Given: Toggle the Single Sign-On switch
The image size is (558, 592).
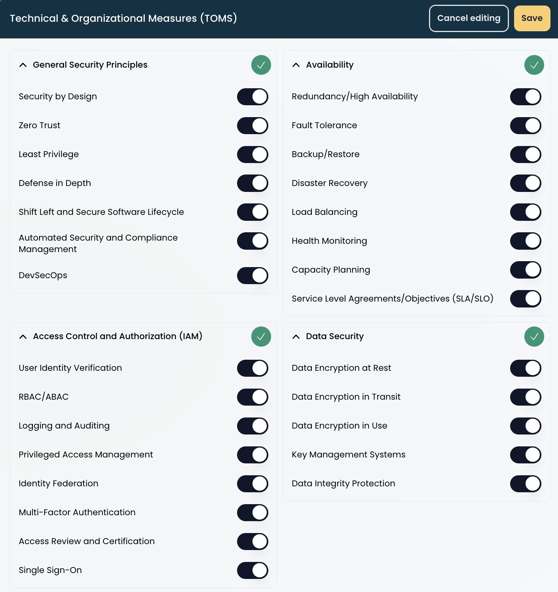Looking at the screenshot, I should click(252, 570).
